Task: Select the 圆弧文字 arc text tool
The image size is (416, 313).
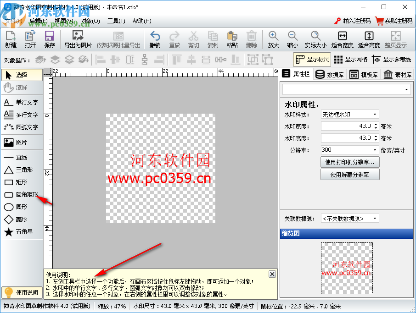Action: 22,127
